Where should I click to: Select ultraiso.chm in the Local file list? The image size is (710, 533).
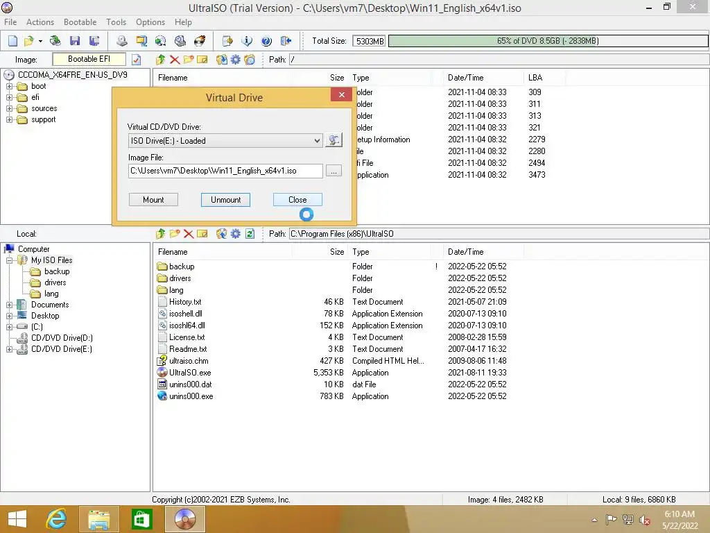click(x=189, y=361)
